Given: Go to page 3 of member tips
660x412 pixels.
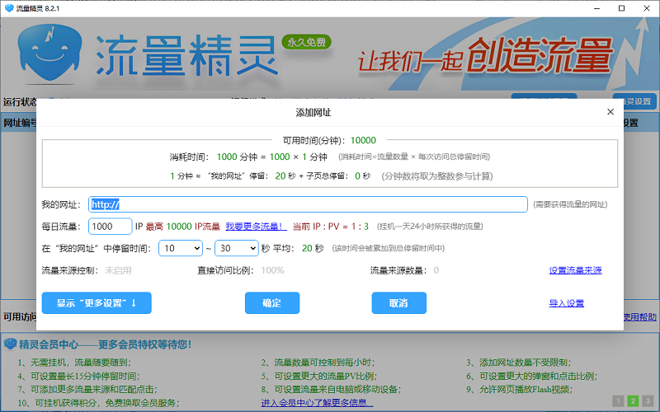Looking at the screenshot, I should coord(648,401).
